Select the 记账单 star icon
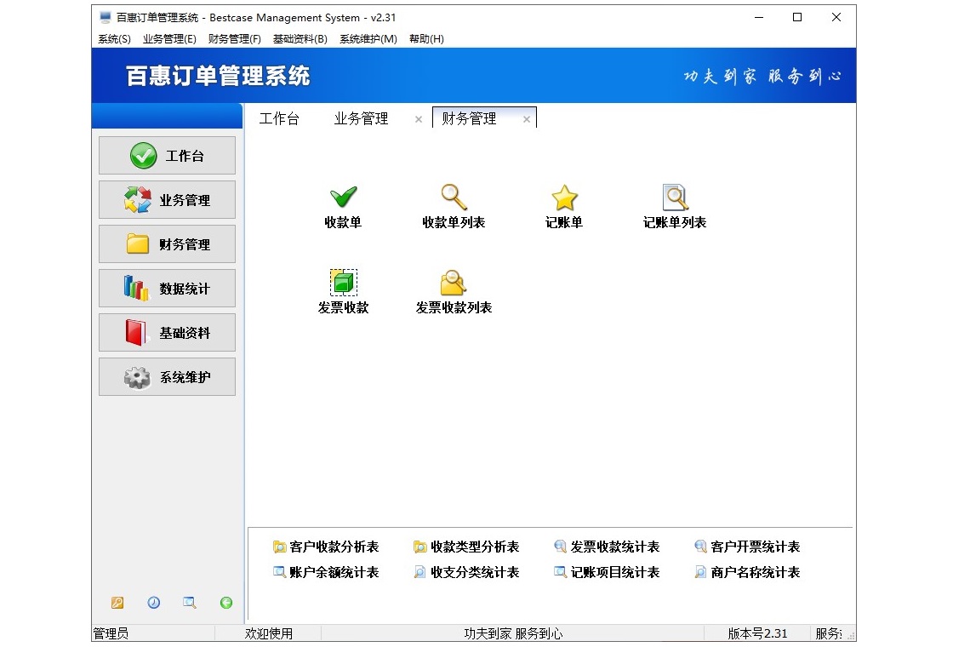Screen dimensions: 953x647 pyautogui.click(x=564, y=204)
